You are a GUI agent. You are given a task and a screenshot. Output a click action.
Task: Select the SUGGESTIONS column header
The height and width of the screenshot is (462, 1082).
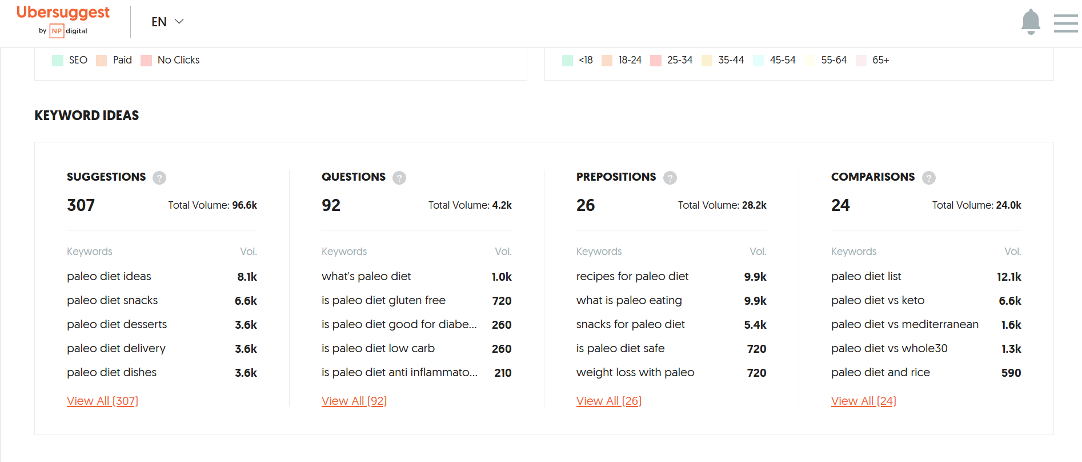(106, 177)
